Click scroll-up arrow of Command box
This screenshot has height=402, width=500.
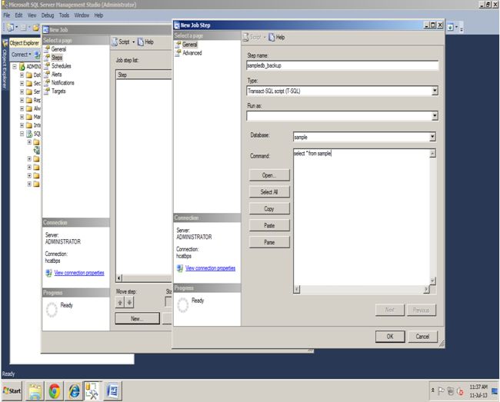(433, 154)
